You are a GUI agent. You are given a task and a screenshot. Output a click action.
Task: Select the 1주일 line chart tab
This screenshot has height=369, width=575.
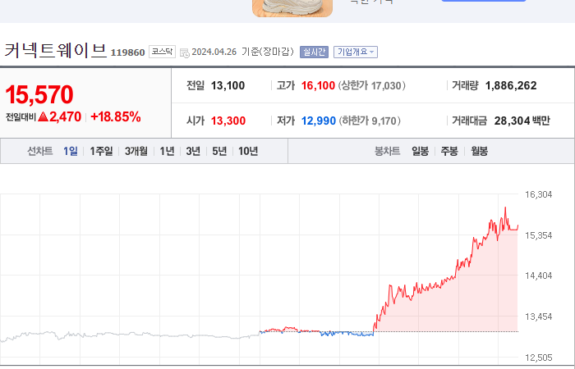tap(101, 151)
